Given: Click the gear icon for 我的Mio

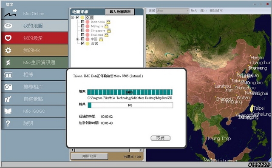Looking at the screenshot, I should click(8, 50).
